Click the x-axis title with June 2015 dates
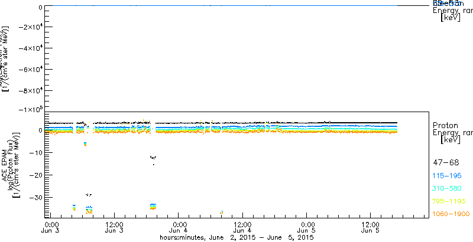 (x=237, y=237)
